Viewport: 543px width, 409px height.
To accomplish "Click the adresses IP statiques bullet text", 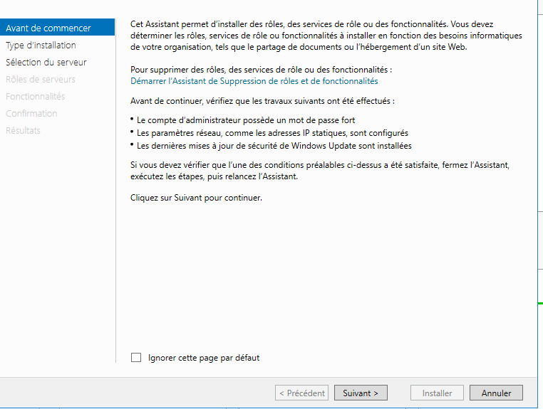I will 272,133.
